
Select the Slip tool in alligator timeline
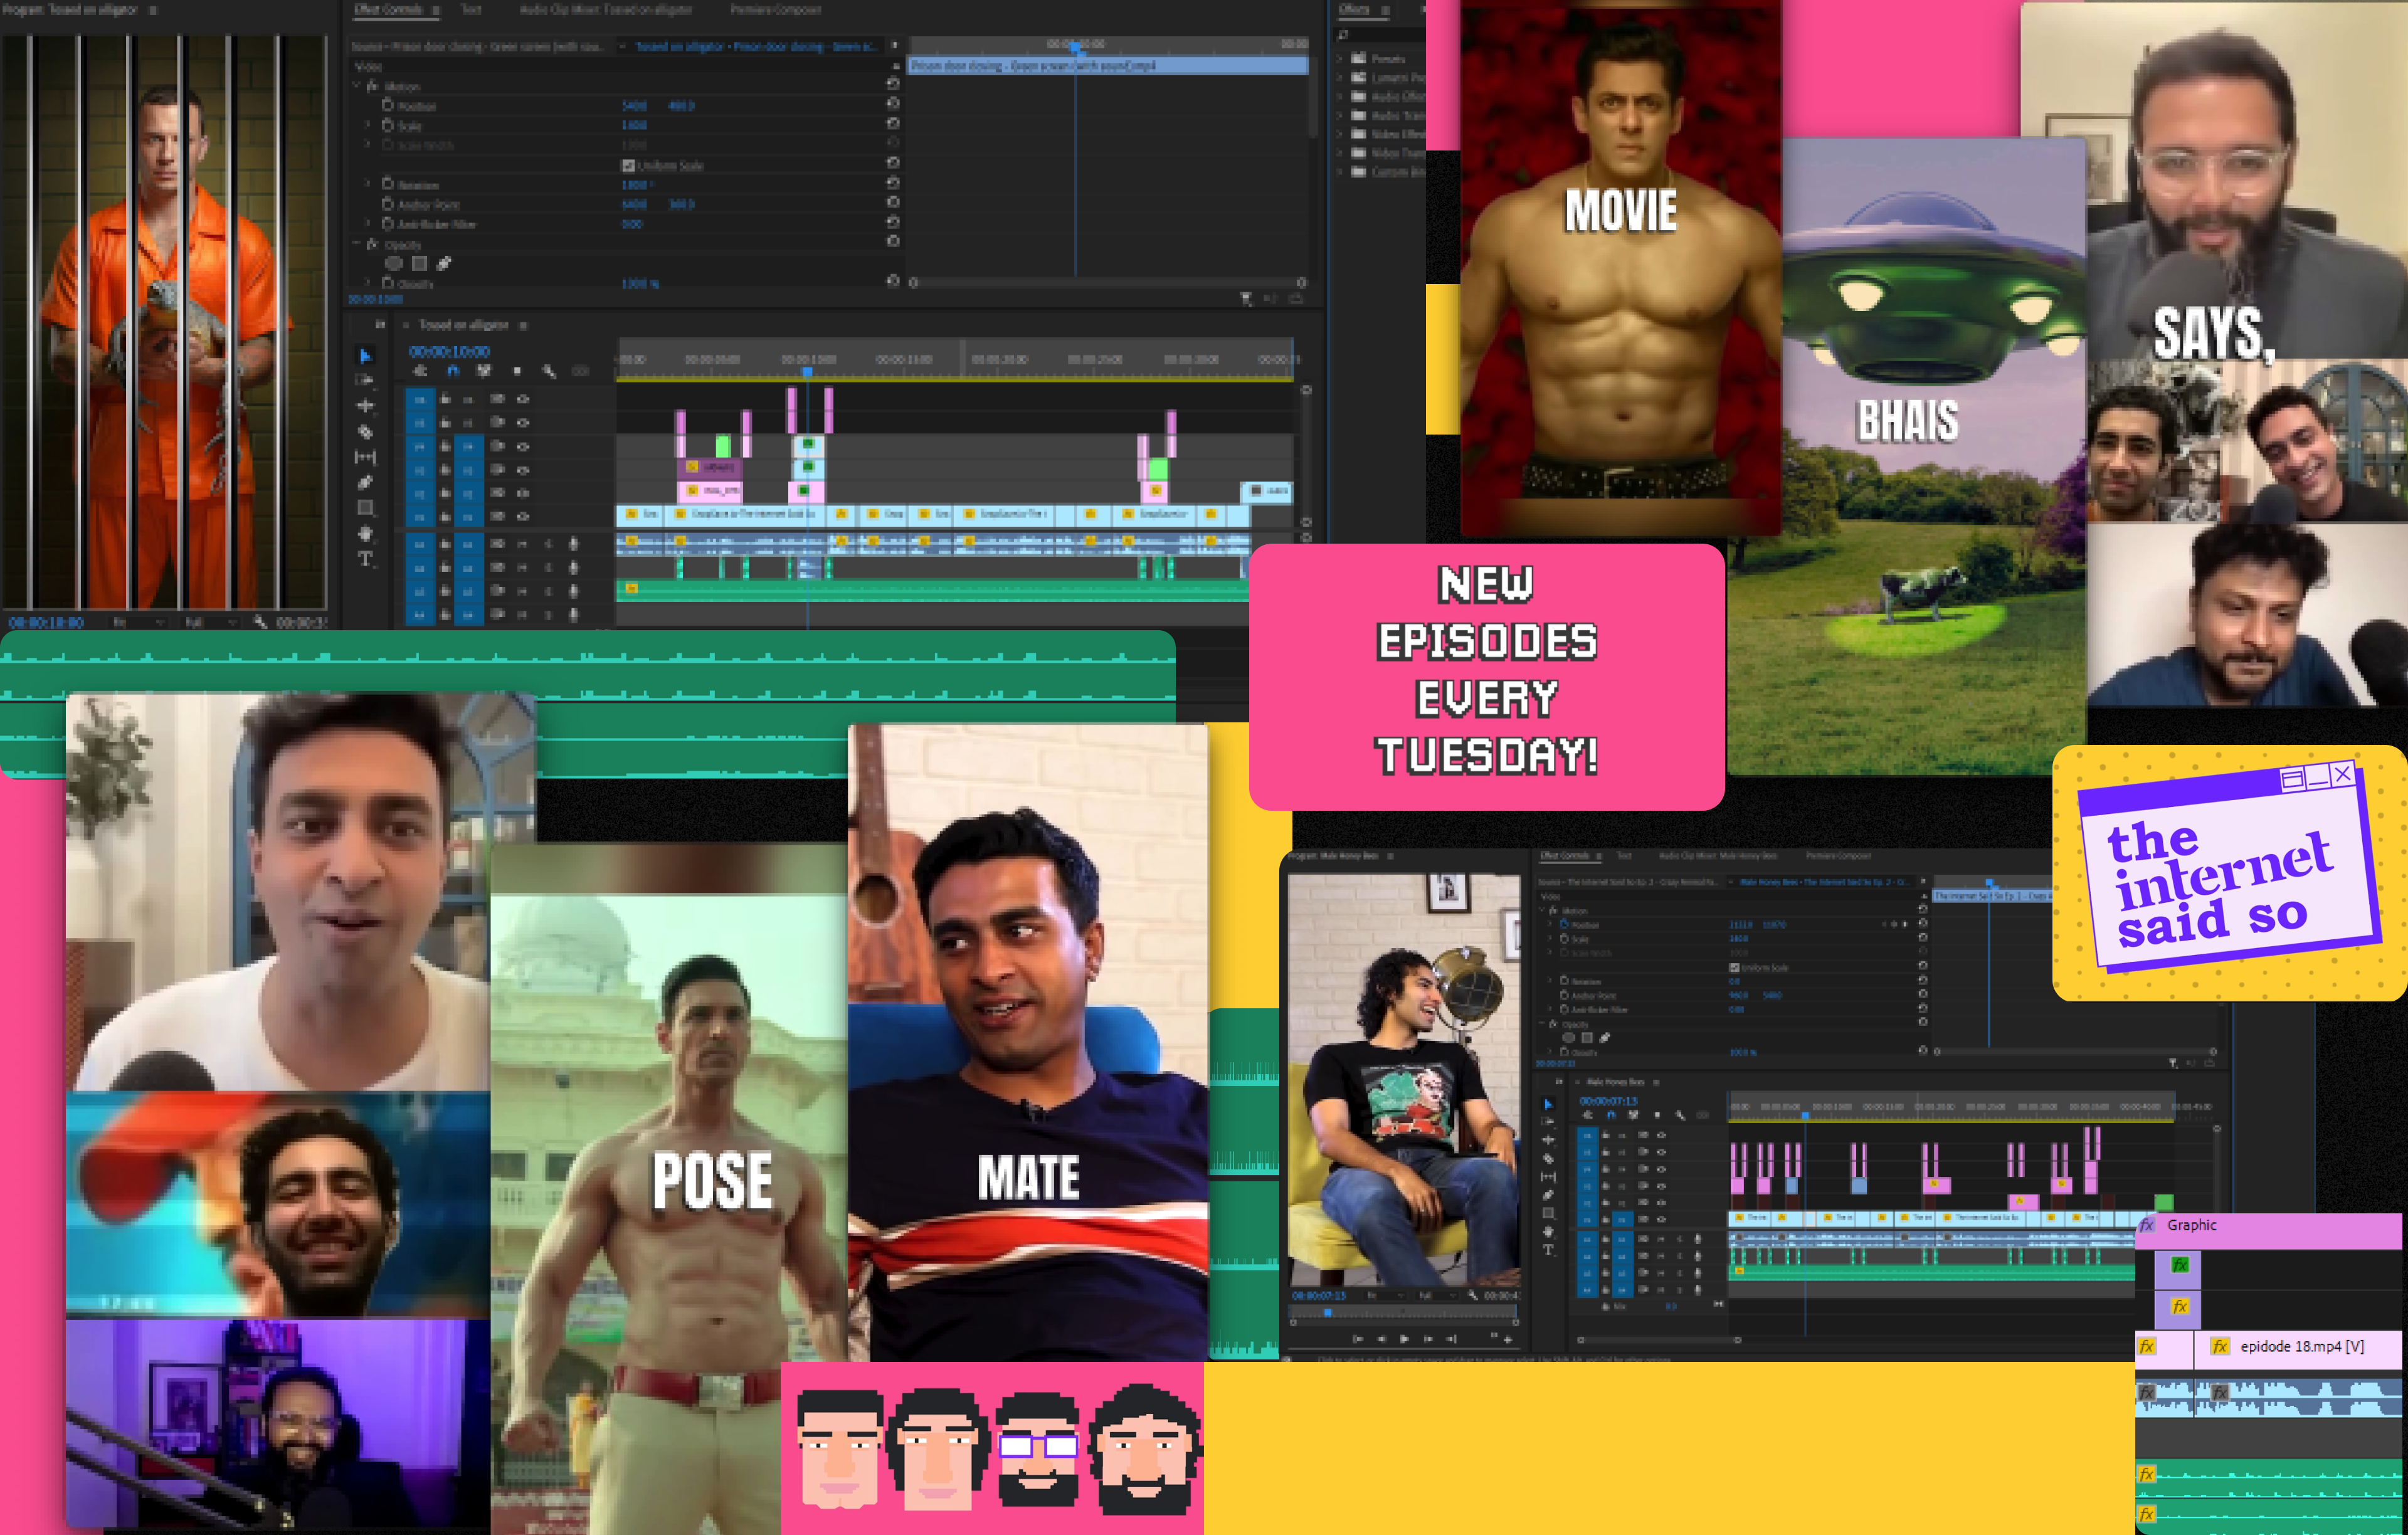click(365, 457)
